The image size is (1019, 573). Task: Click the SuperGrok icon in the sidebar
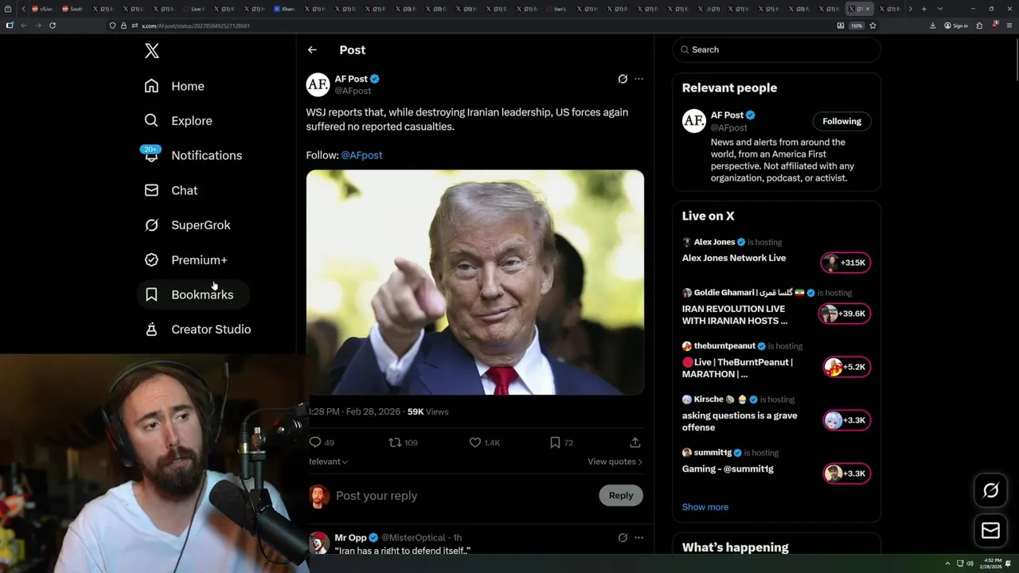coord(151,225)
